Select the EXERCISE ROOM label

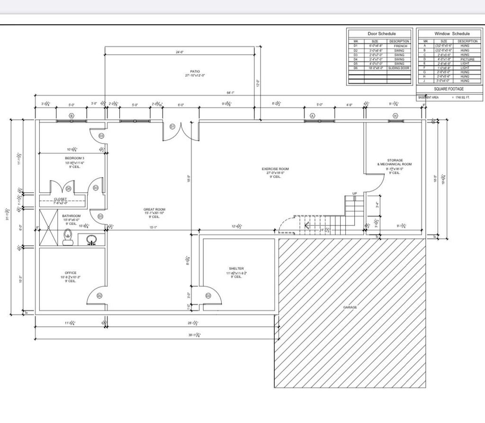[275, 169]
